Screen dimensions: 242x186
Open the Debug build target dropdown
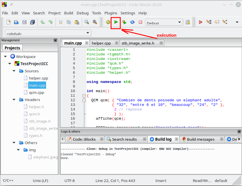point(164,22)
